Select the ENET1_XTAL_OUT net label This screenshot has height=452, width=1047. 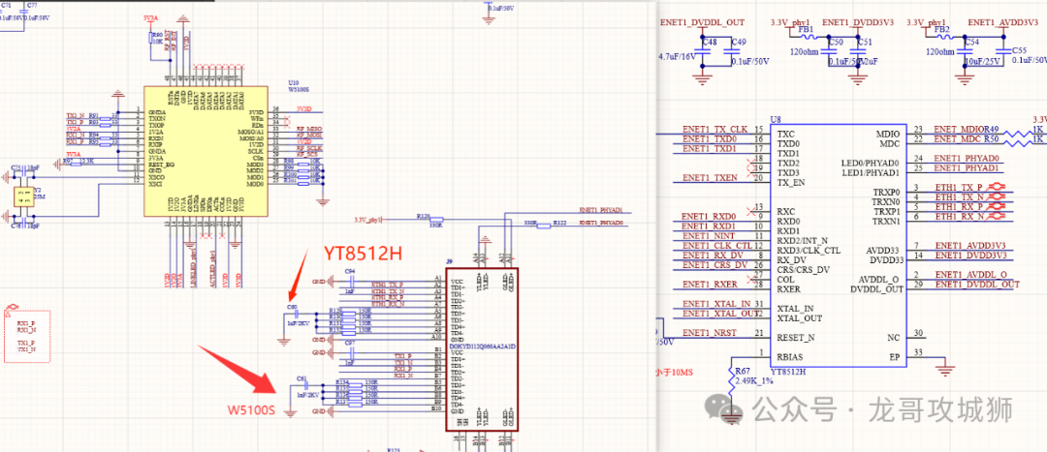(720, 314)
